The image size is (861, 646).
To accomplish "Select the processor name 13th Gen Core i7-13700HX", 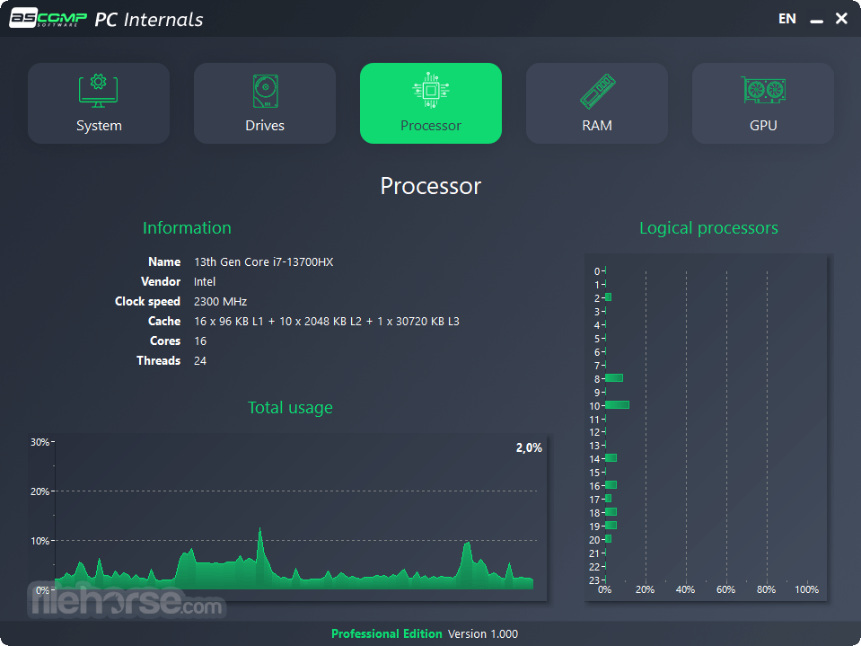I will pos(264,262).
